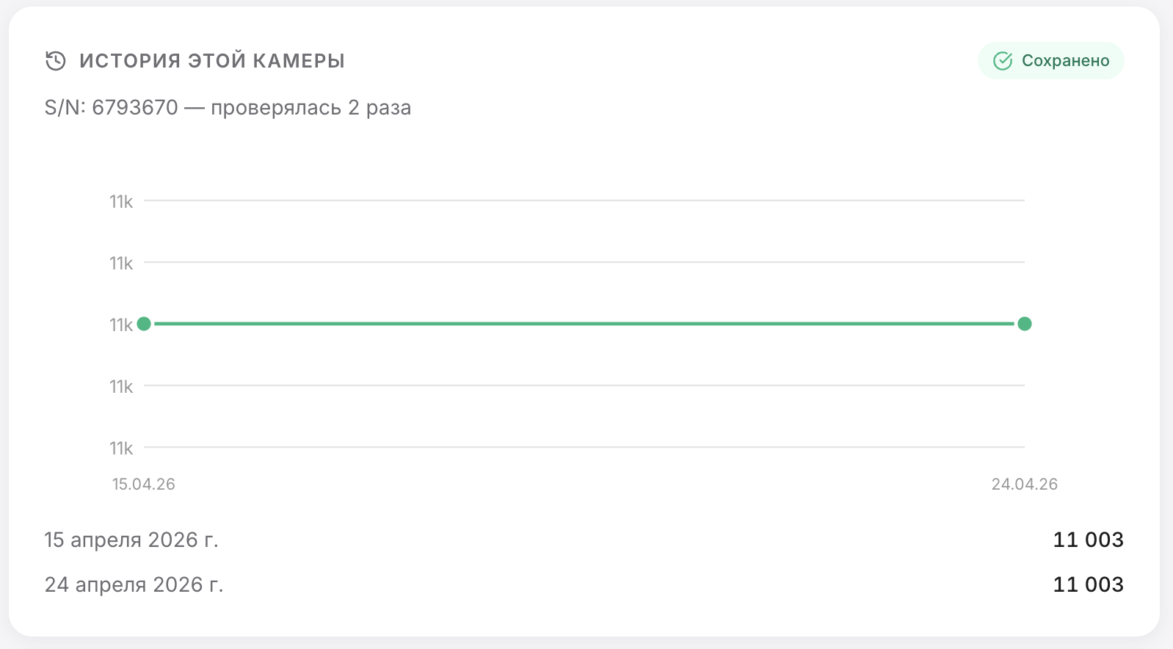This screenshot has height=649, width=1173.
Task: Click the bottom horizontal chart gridline
Action: 584,447
